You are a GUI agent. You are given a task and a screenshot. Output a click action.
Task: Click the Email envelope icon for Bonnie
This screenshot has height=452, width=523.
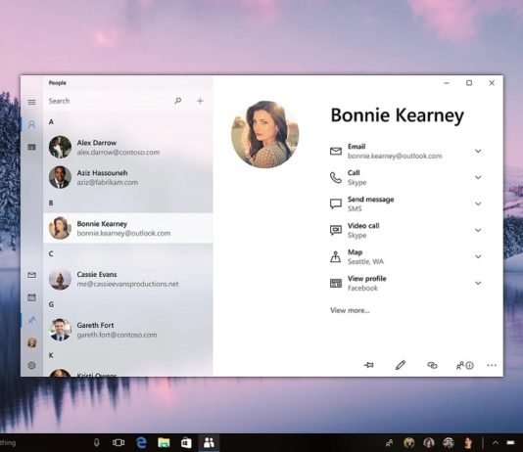(x=336, y=152)
